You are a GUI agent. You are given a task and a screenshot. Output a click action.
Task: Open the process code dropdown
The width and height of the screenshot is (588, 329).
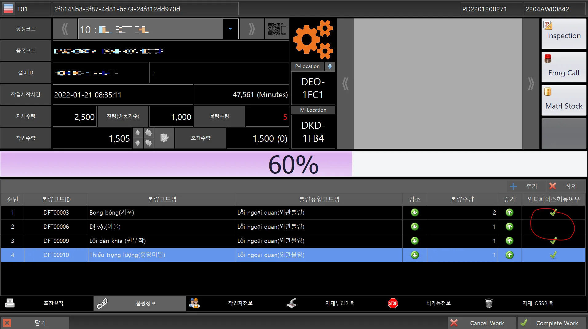(230, 29)
